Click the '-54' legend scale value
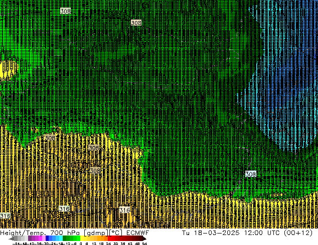This screenshot has width=318, height=245. tap(16, 244)
